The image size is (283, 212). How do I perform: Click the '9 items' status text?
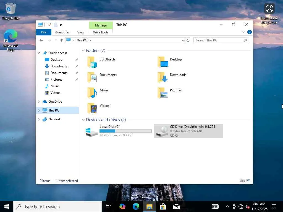45,181
